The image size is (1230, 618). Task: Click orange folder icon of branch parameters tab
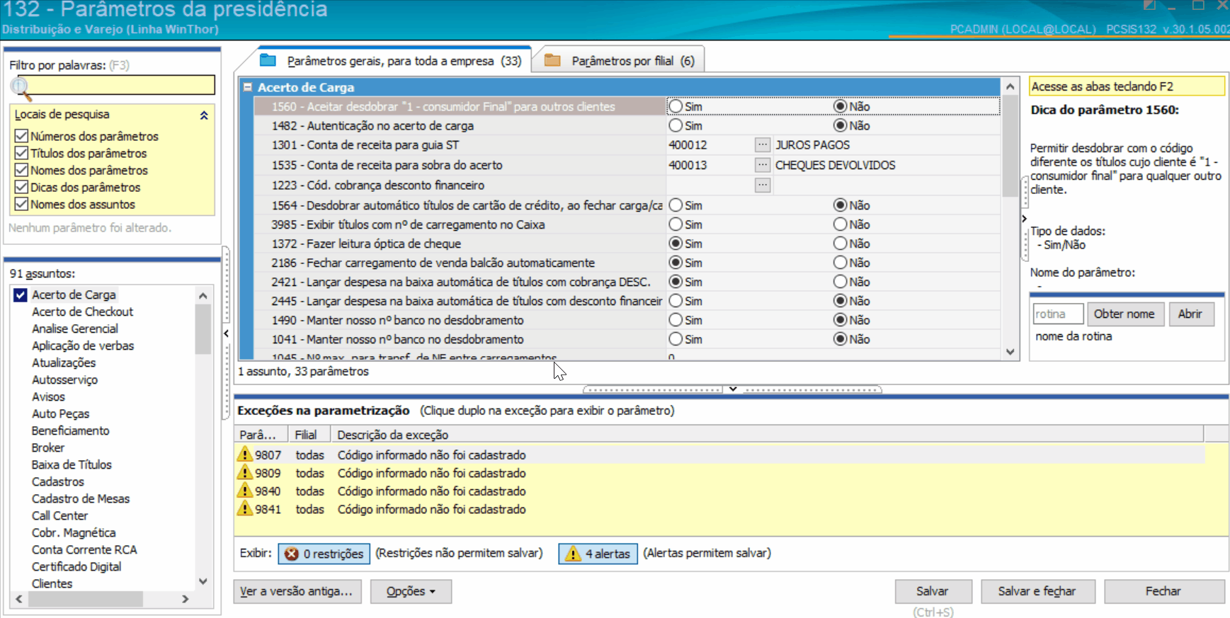552,60
